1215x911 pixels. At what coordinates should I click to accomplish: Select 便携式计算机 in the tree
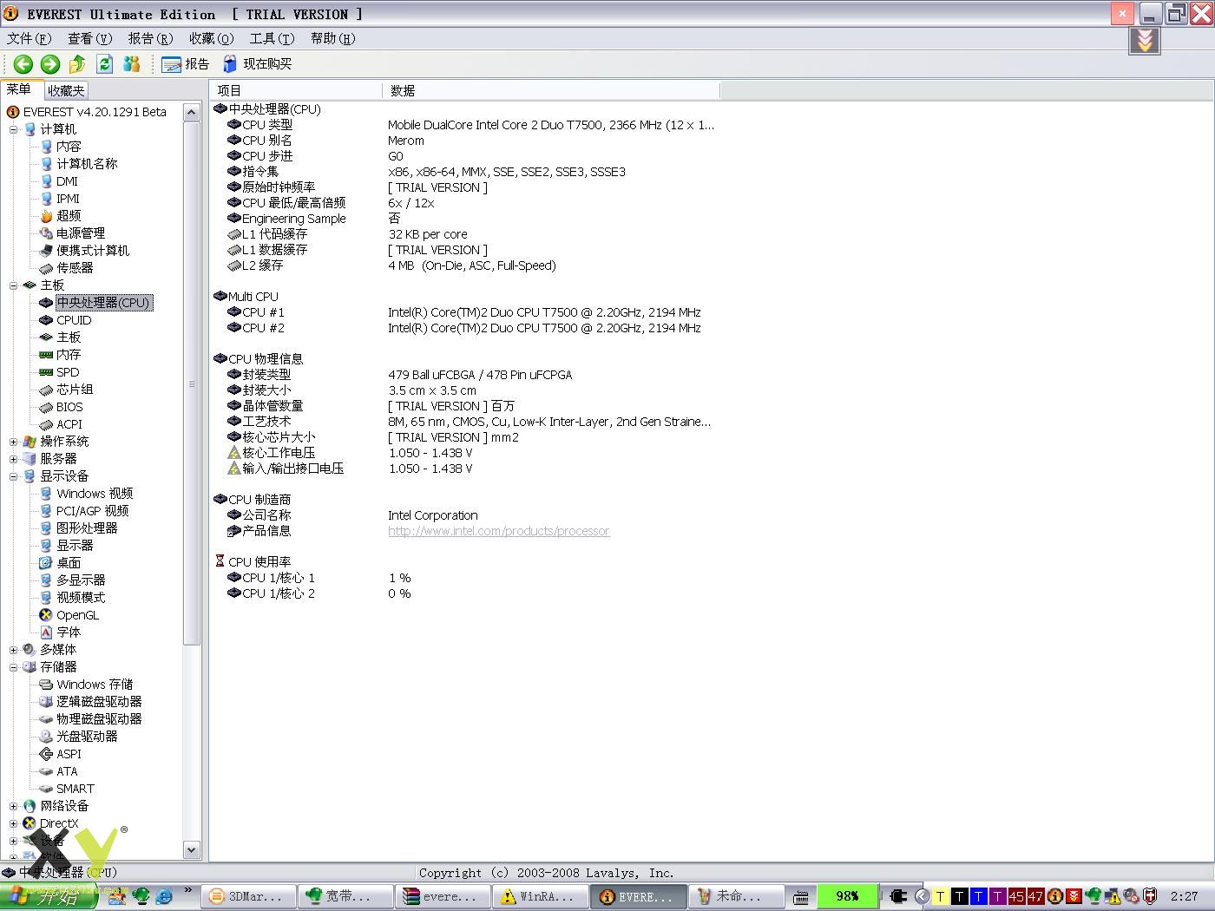coord(93,251)
